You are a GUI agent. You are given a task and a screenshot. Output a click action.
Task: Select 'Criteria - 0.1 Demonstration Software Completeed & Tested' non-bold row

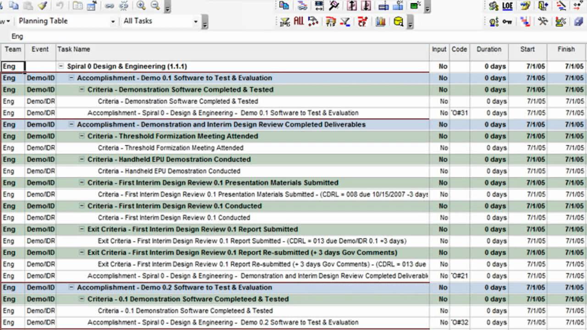293,311
